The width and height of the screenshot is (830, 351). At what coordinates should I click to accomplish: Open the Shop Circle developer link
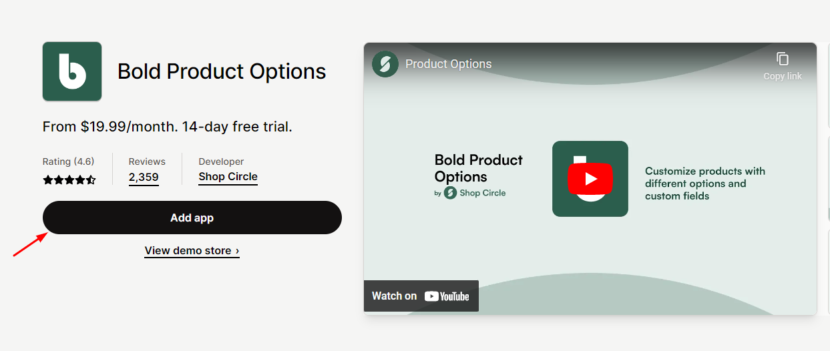coord(228,177)
